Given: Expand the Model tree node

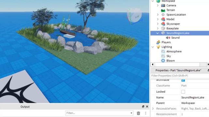Looking at the screenshot, I should (158, 19).
